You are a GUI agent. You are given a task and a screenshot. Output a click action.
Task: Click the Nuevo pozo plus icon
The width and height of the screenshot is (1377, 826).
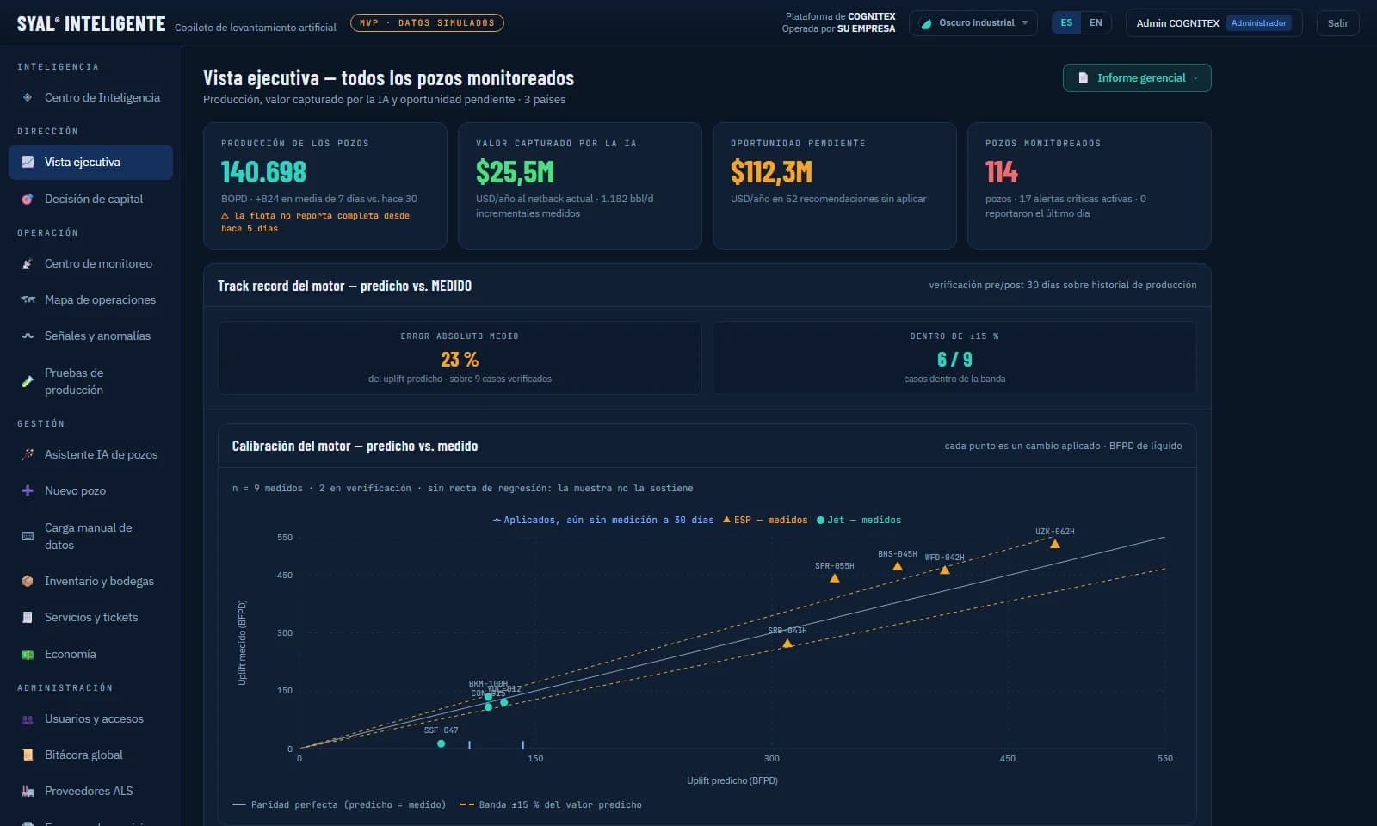click(28, 490)
